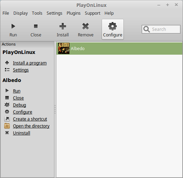183x178 pixels.
Task: Click arrow icon beside Create a shortcut
Action: click(x=7, y=119)
